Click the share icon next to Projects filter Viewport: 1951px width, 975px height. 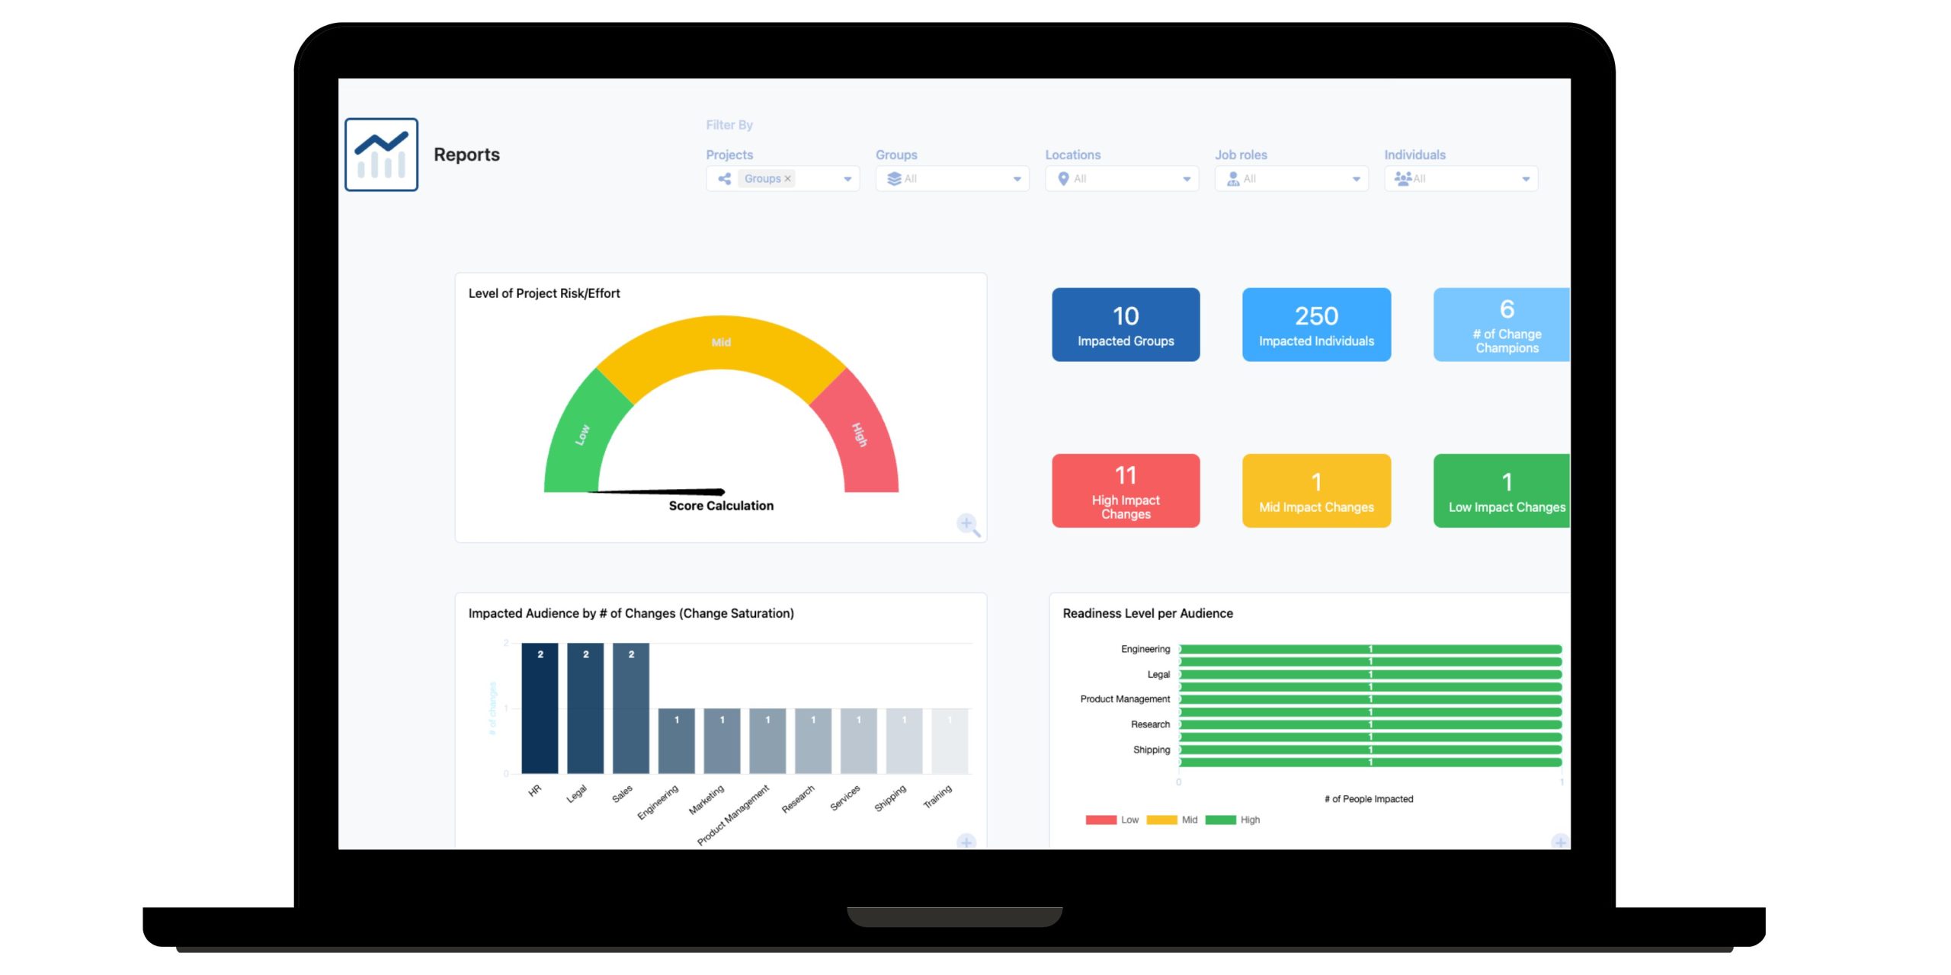click(722, 179)
